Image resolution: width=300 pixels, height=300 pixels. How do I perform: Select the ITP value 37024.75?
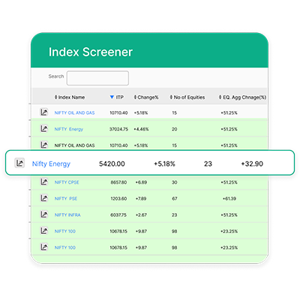coord(118,129)
